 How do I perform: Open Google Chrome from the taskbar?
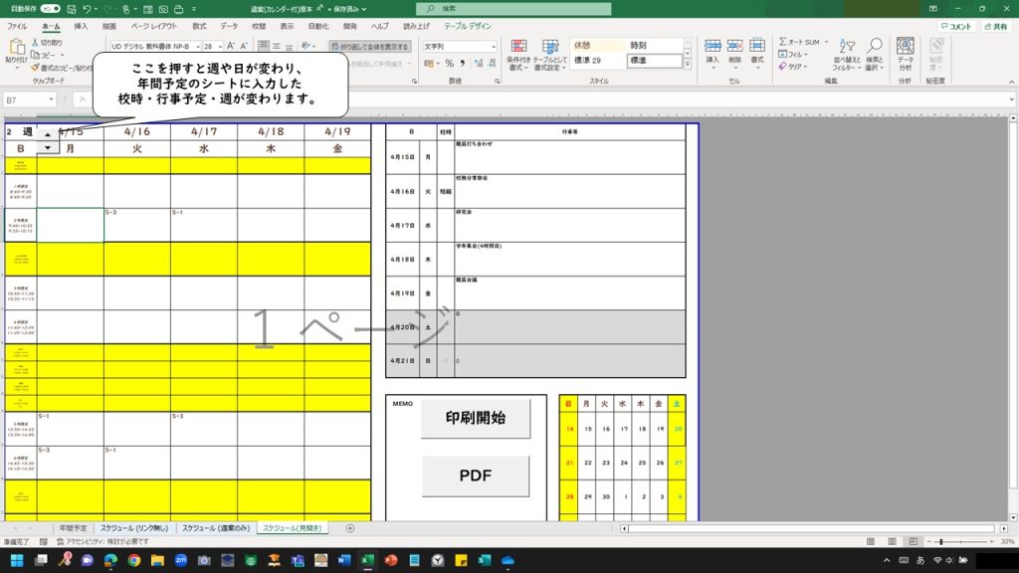pos(134,560)
